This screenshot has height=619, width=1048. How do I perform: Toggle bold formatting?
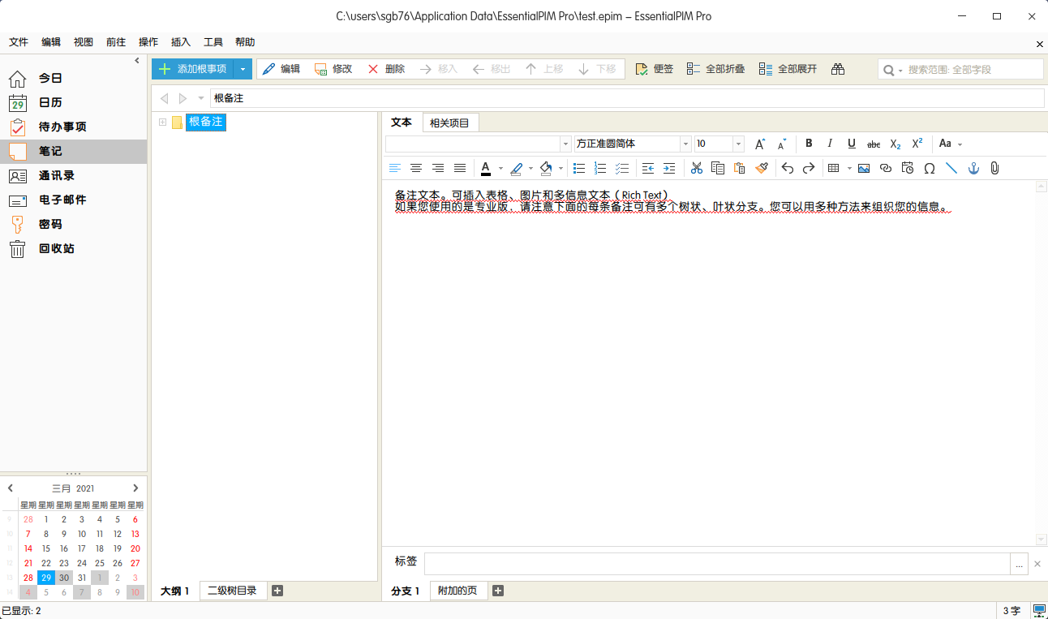[809, 144]
